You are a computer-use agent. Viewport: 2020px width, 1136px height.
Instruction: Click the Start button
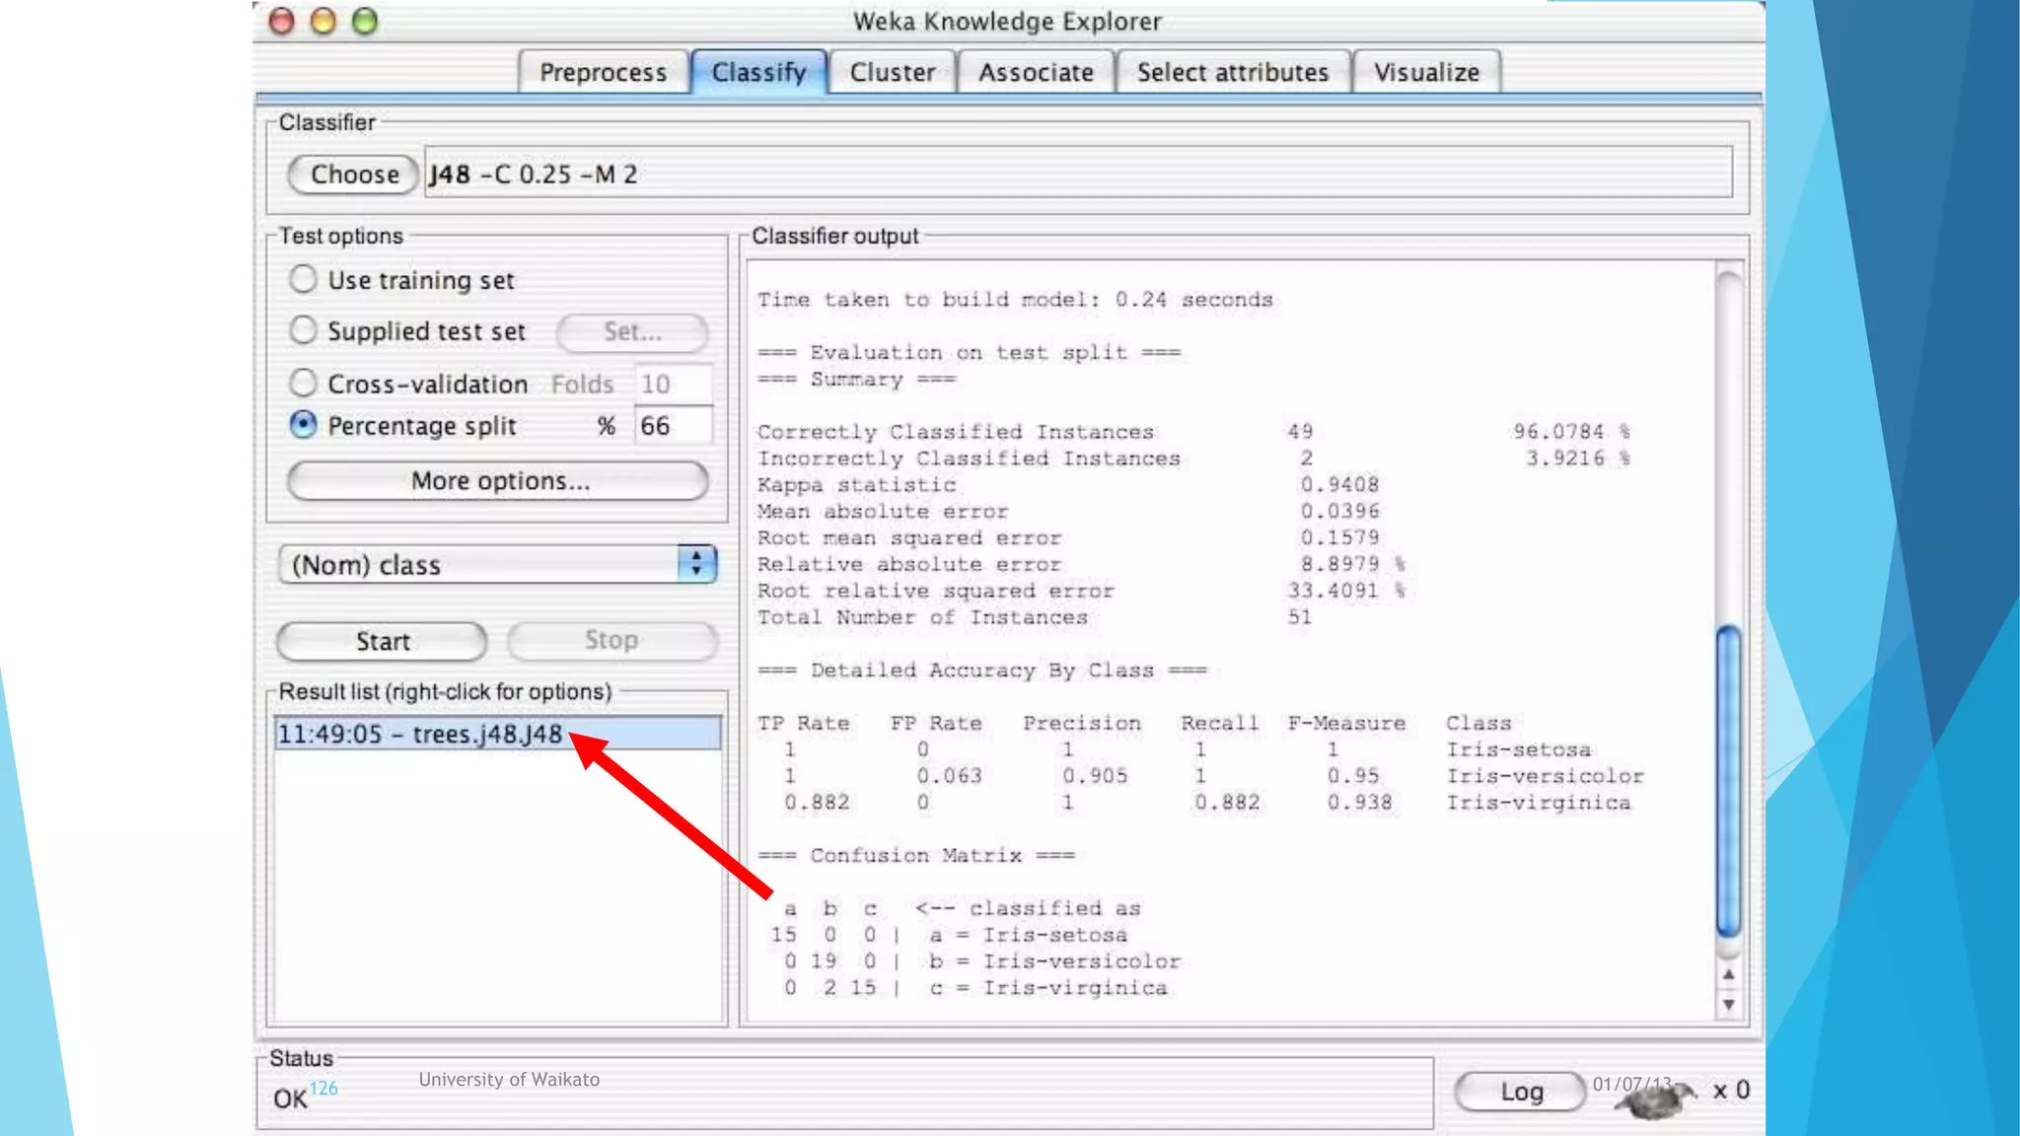[x=382, y=641]
